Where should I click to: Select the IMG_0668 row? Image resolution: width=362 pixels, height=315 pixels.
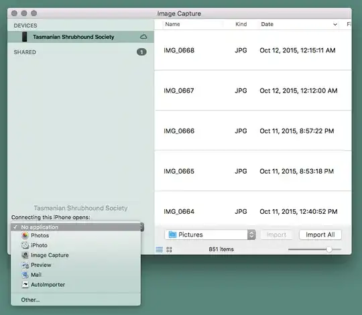(x=253, y=50)
